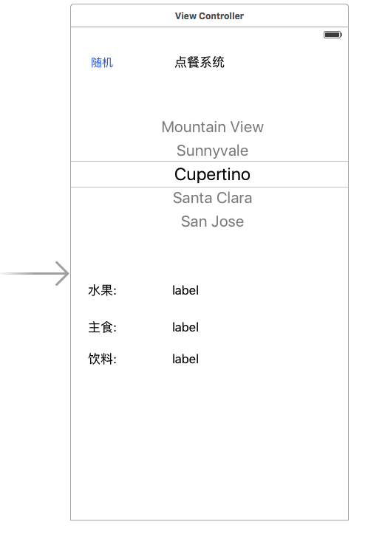Click the empty view area below 饮料 row
This screenshot has height=536, width=368.
click(x=209, y=444)
